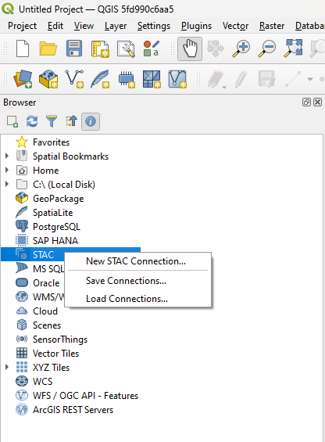Select WFS / OGC API - Features item
This screenshot has height=442, width=325.
(x=85, y=396)
